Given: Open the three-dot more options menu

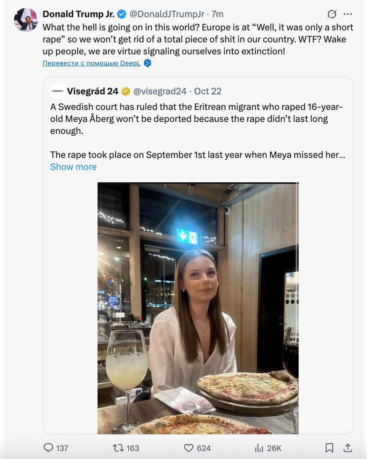Looking at the screenshot, I should [x=348, y=14].
